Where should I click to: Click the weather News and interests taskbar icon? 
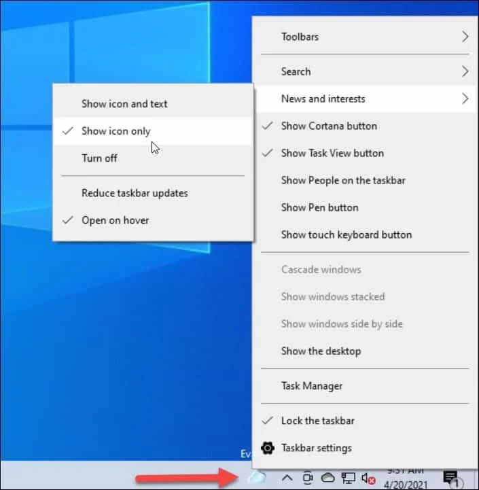point(257,477)
